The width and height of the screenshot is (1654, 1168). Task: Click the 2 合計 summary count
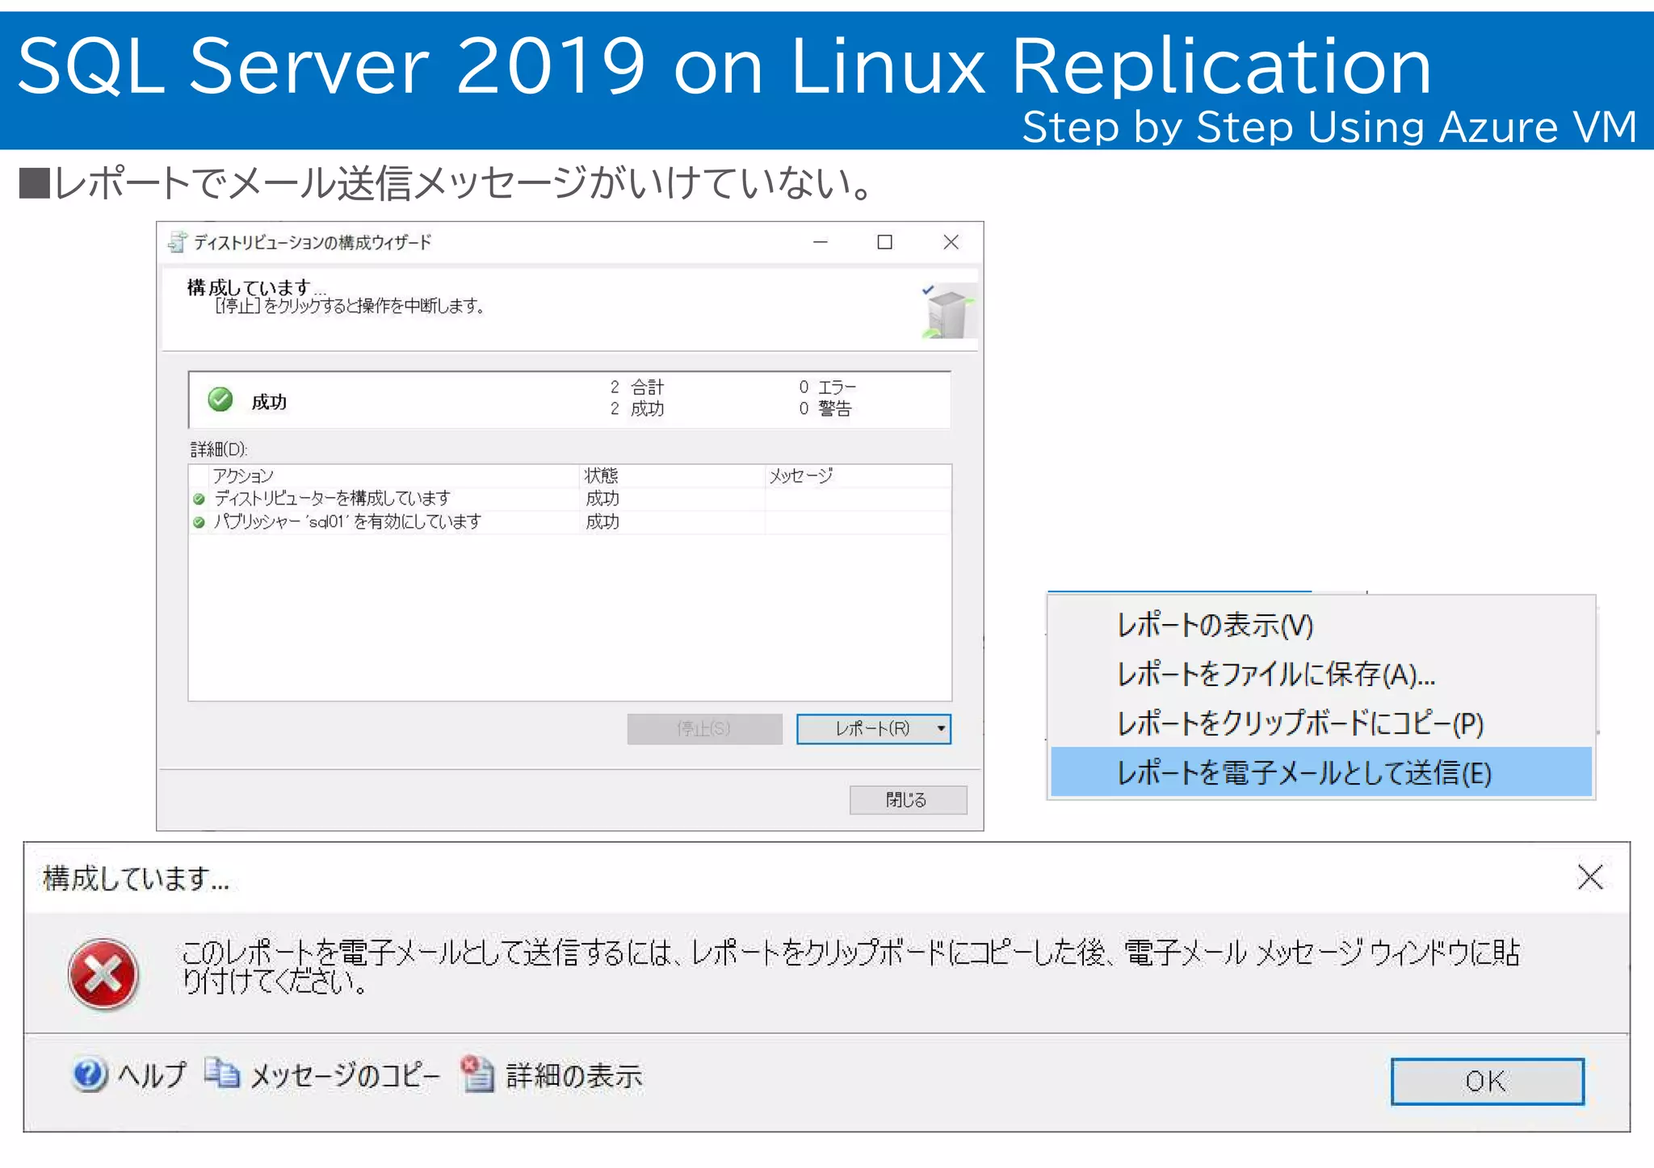(x=636, y=387)
